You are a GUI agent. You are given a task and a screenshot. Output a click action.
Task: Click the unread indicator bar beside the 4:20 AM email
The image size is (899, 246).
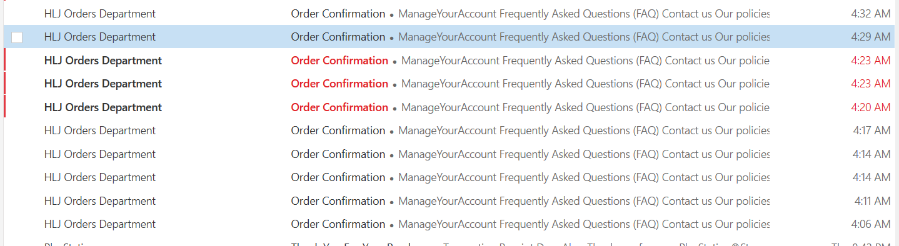click(x=4, y=107)
